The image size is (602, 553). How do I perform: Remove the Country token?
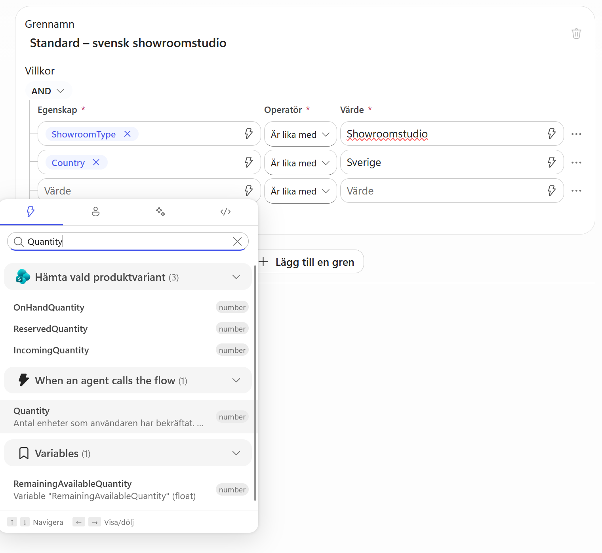[x=96, y=162]
